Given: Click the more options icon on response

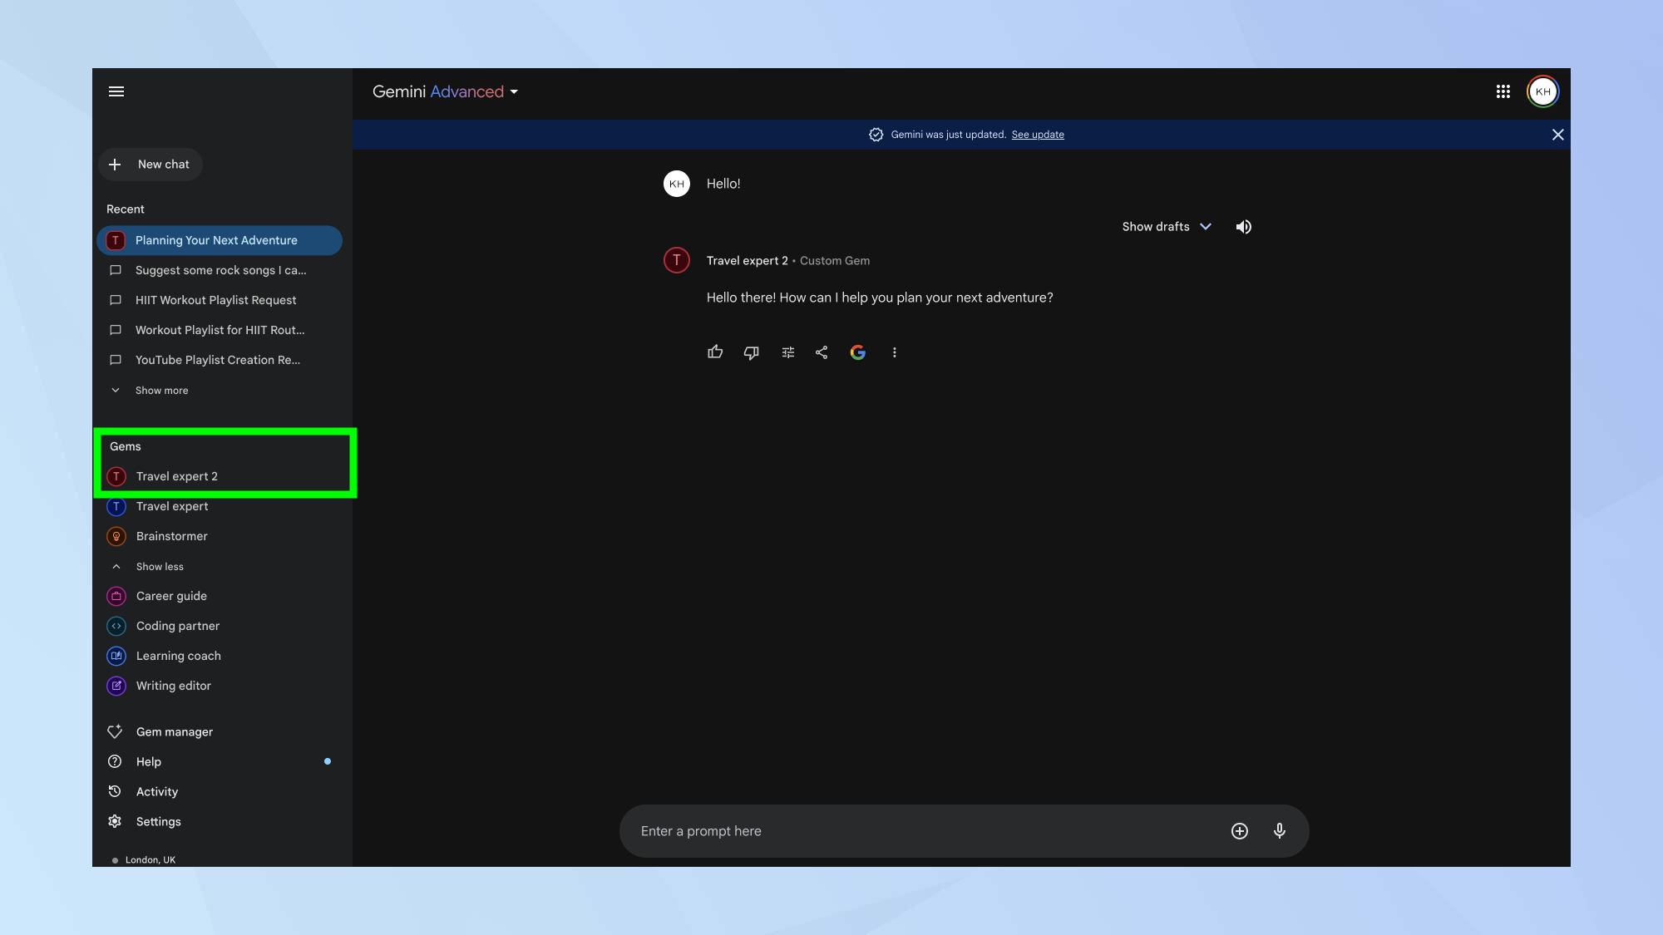Looking at the screenshot, I should 896,352.
